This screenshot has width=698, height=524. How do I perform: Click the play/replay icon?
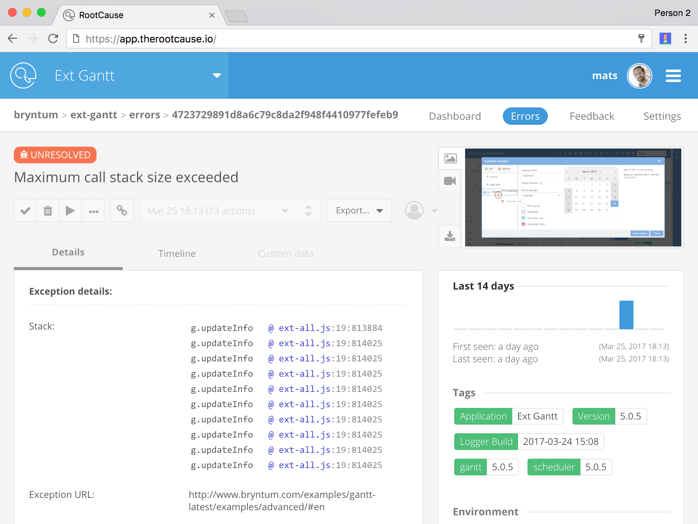(70, 211)
